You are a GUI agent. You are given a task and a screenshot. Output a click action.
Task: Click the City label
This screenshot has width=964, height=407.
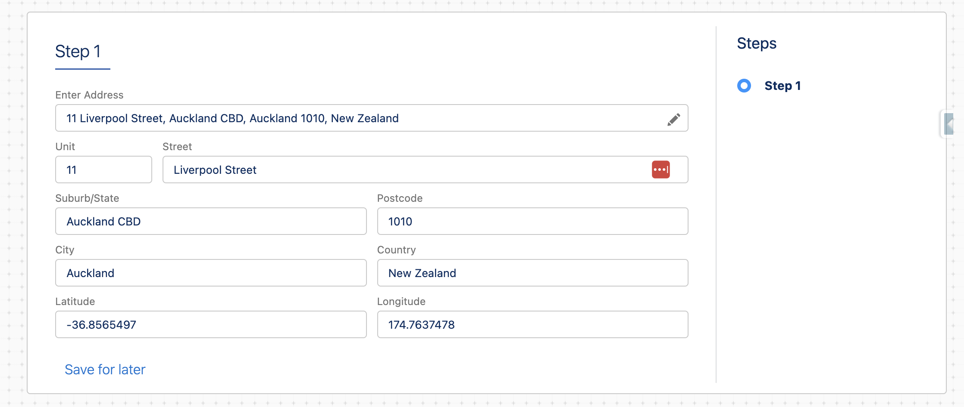pyautogui.click(x=65, y=250)
